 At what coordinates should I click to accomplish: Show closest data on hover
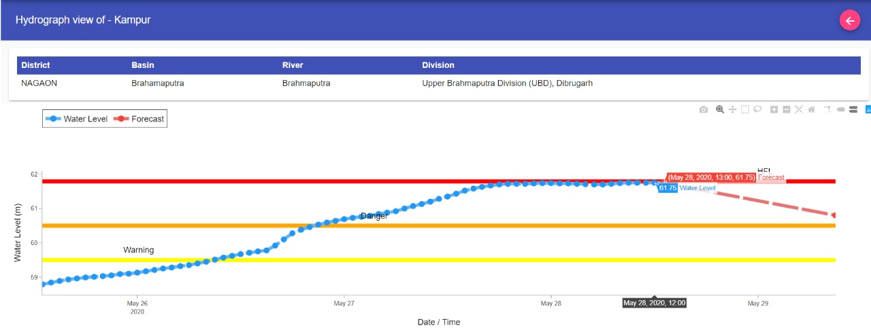pyautogui.click(x=840, y=109)
